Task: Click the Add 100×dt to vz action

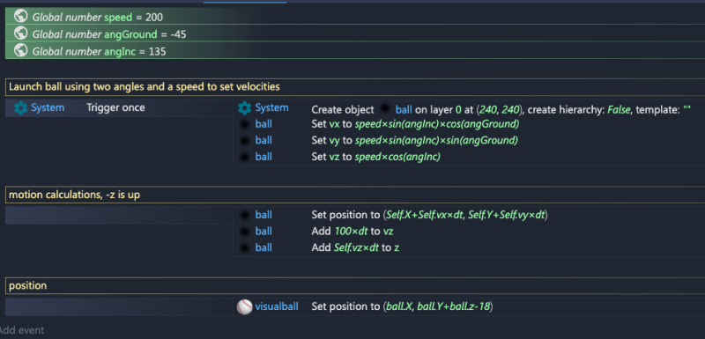Action: (352, 232)
